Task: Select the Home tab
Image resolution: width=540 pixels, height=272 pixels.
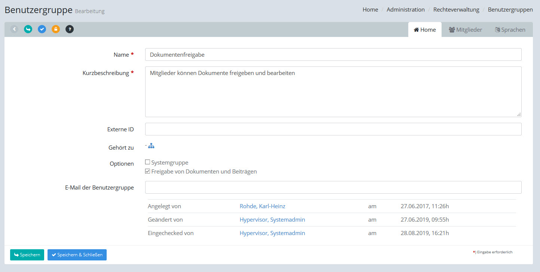Action: click(425, 30)
